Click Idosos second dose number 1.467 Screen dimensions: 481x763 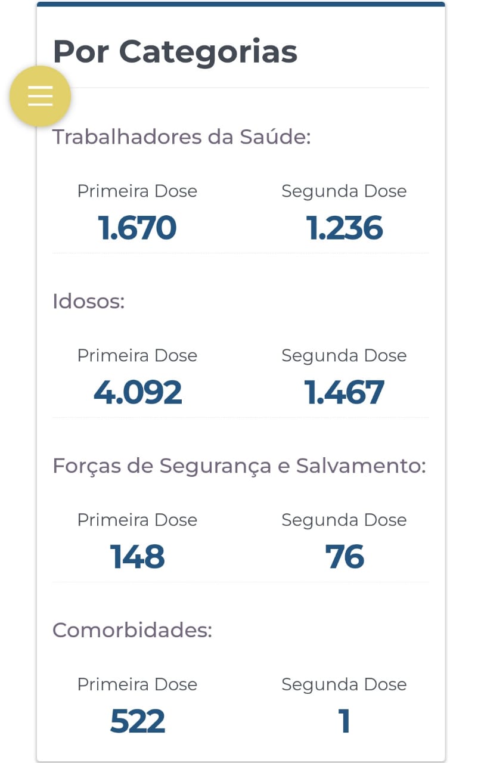click(x=344, y=392)
